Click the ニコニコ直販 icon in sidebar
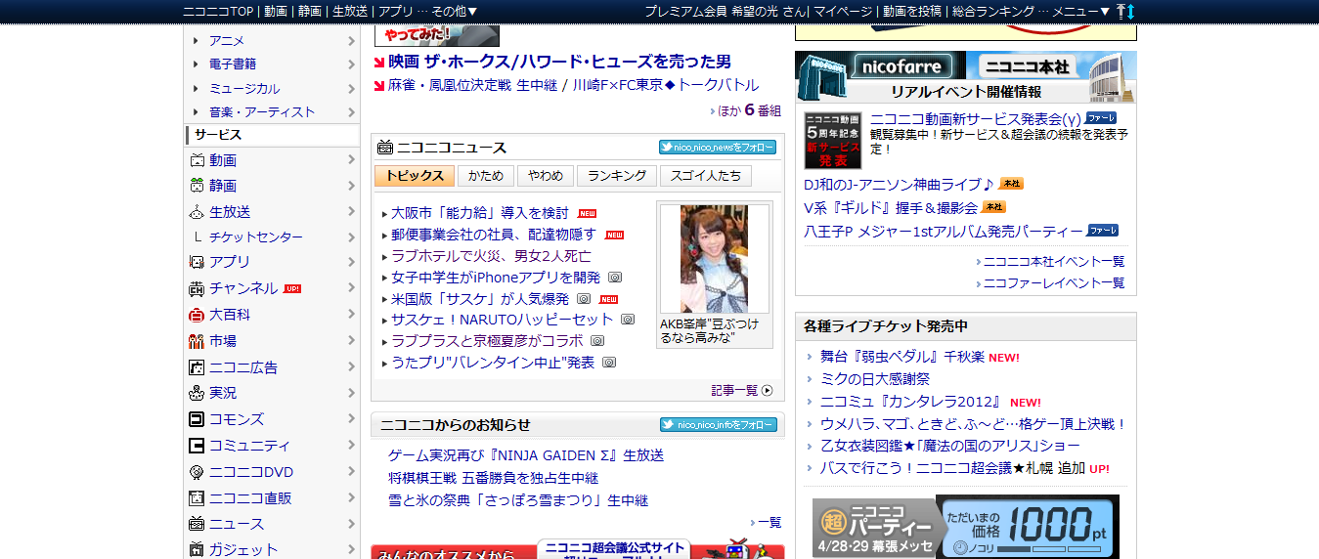This screenshot has height=559, width=1319. click(197, 497)
